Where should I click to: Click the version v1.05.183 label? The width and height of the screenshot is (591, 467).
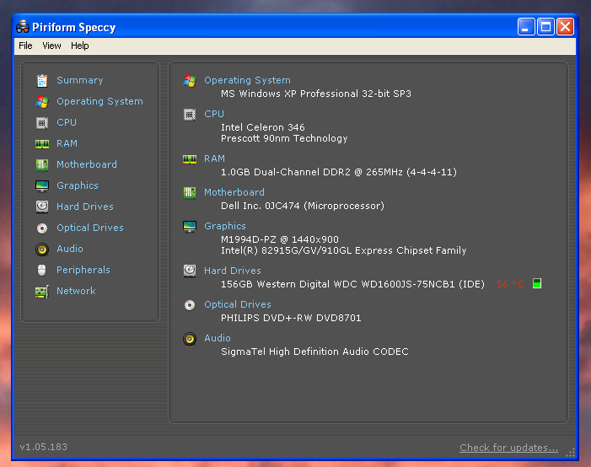[43, 447]
